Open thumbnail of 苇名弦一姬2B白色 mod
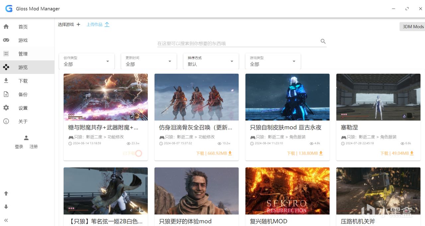Image resolution: width=425 pixels, height=226 pixels. 106,191
